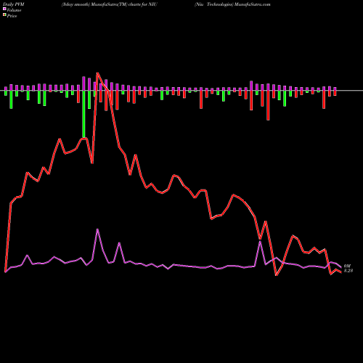Click the green-red Price legend swatch
Image resolution: width=363 pixels, height=363 pixels.
click(x=4, y=15)
